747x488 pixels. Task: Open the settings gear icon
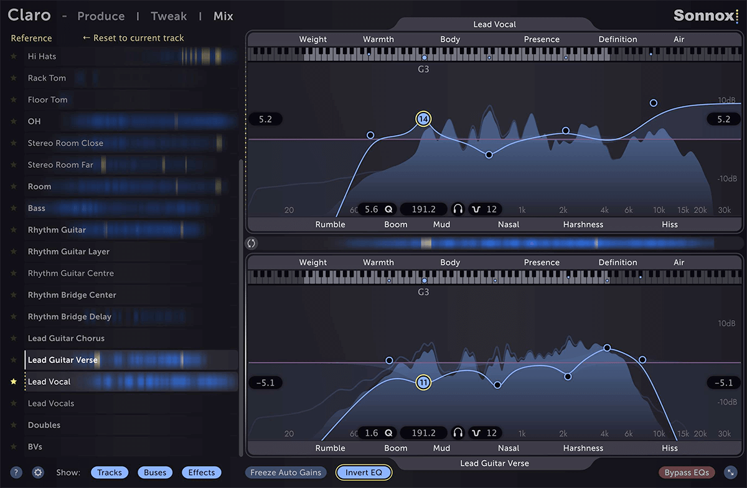[x=38, y=472]
